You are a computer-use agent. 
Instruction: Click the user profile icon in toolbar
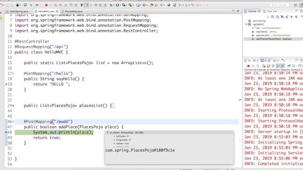click(x=18, y=5)
